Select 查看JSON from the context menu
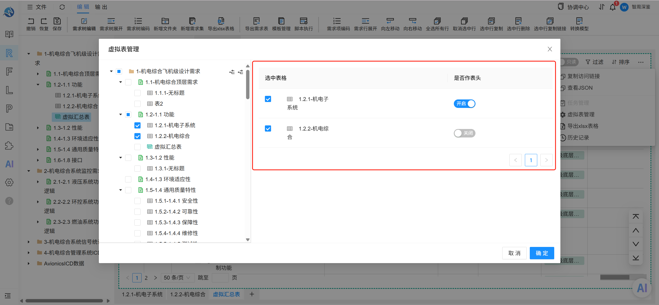Image resolution: width=659 pixels, height=305 pixels. pos(580,88)
